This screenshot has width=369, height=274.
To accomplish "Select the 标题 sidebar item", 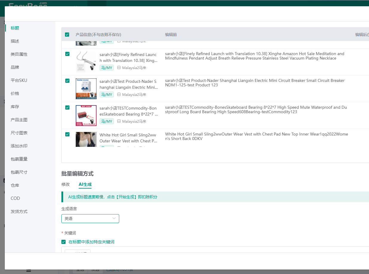I will coord(15,28).
